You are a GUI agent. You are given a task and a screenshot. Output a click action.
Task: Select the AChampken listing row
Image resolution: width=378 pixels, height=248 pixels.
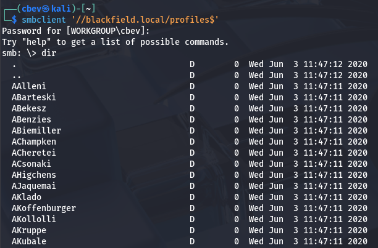pos(33,142)
